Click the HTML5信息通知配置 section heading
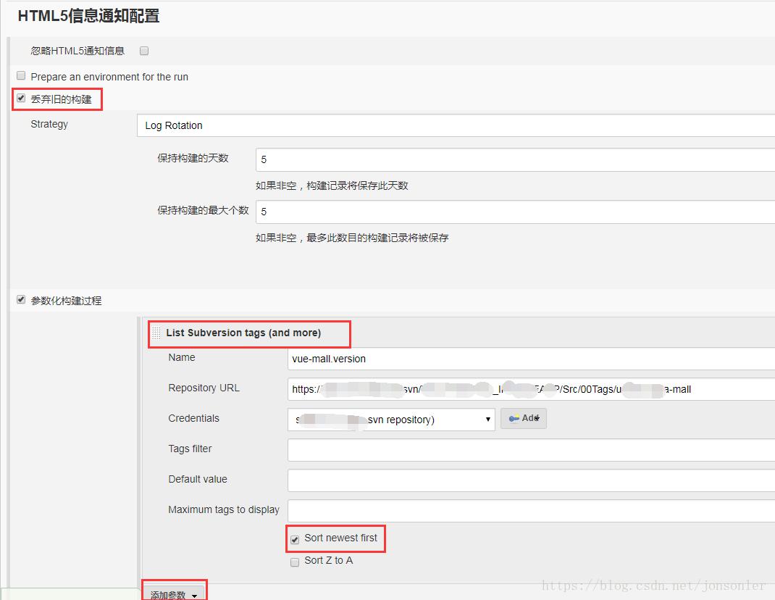775x600 pixels. (88, 16)
